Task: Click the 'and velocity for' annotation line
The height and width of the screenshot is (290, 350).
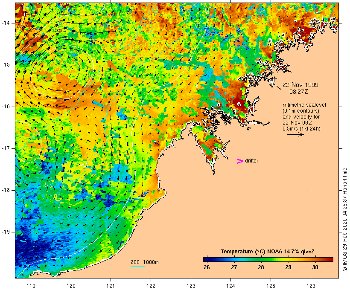Action: (301, 117)
